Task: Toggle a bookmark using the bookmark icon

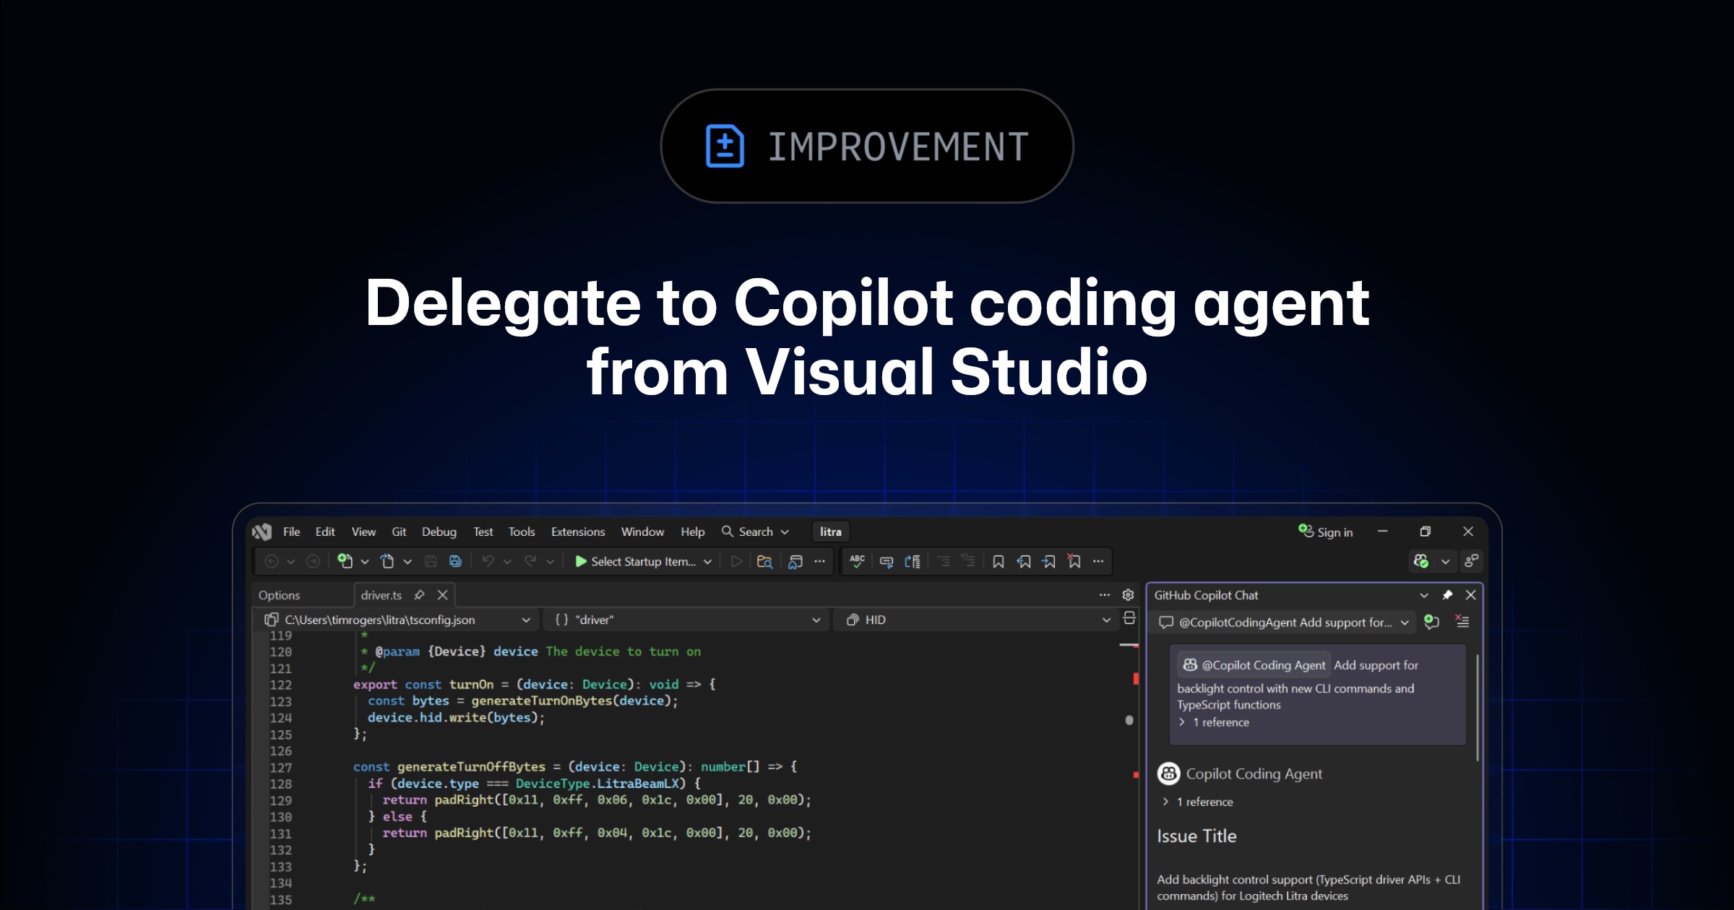Action: tap(999, 561)
